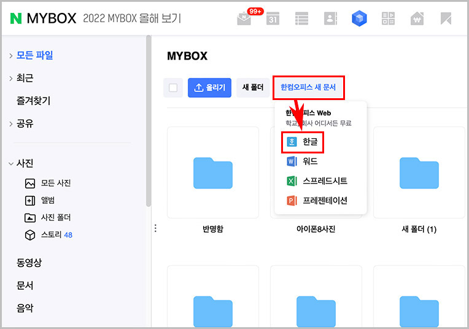Open the household account book icon

(x=417, y=18)
